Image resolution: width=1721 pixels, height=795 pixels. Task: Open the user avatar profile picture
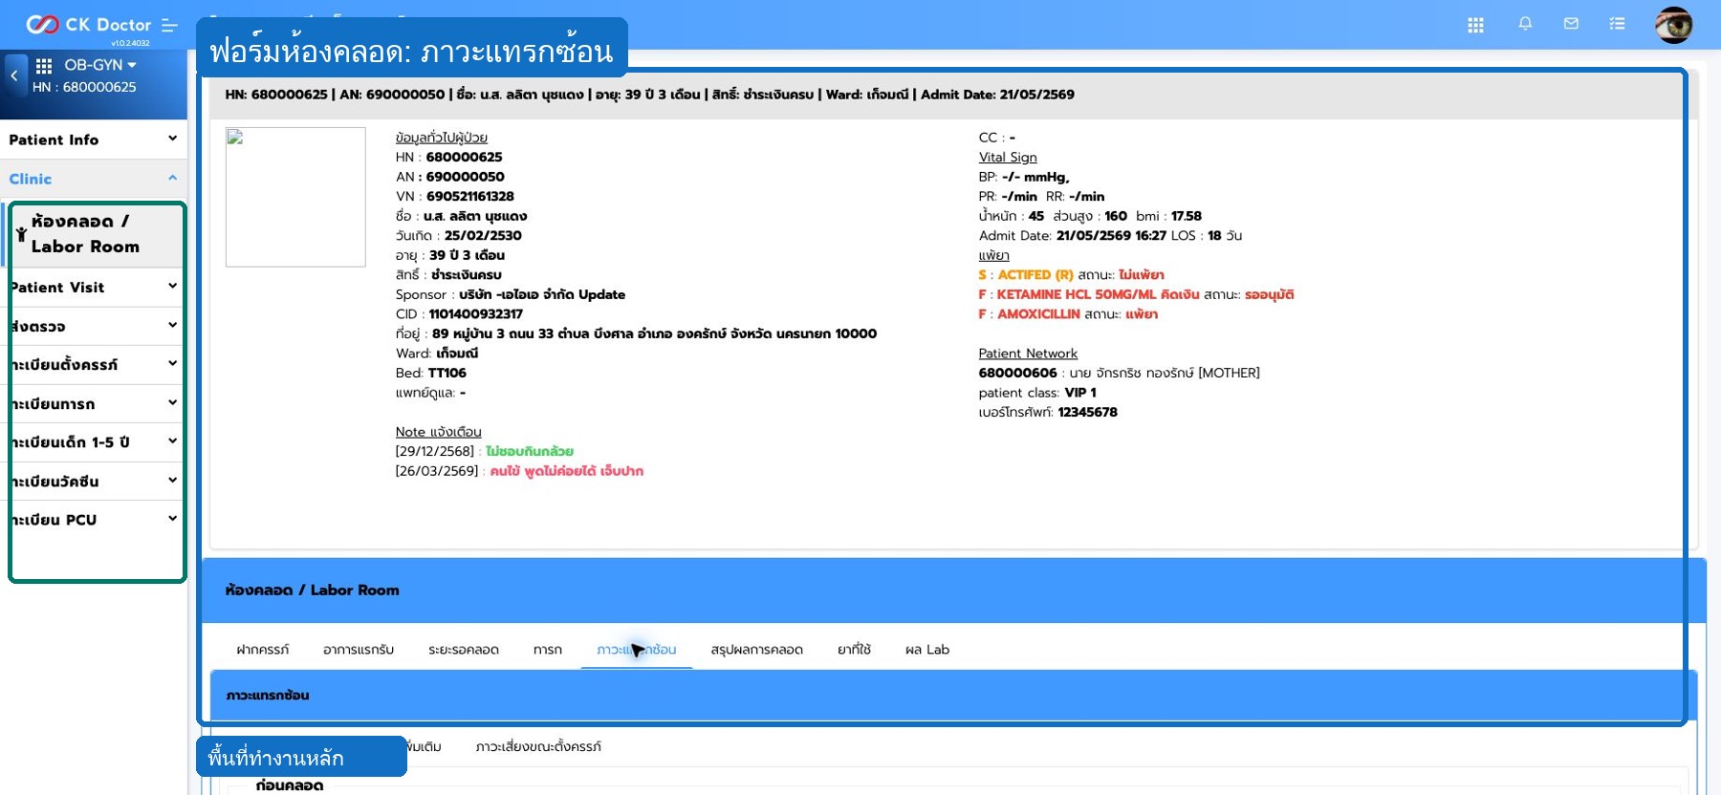tap(1674, 25)
